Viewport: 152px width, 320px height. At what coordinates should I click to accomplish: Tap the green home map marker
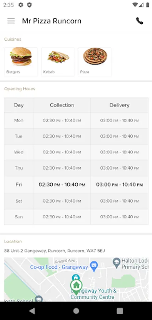point(76,286)
